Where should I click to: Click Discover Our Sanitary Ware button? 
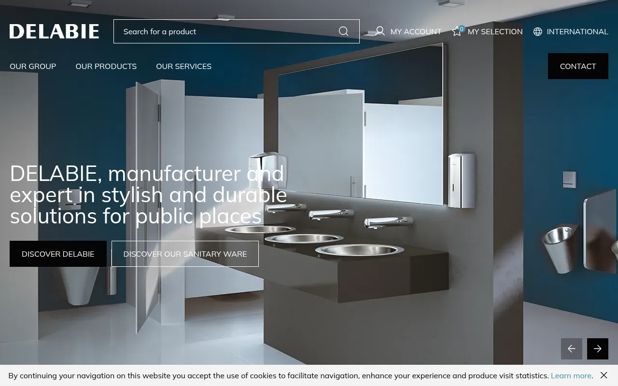(x=185, y=254)
